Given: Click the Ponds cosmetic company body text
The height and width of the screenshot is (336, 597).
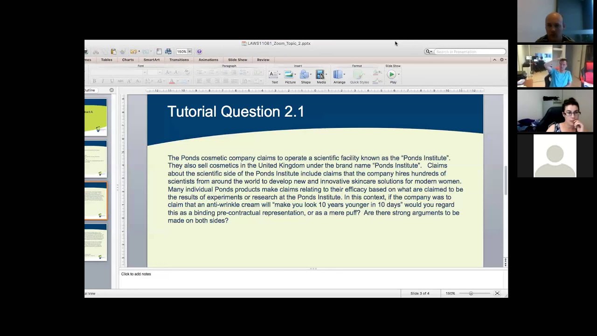Looking at the screenshot, I should click(315, 189).
